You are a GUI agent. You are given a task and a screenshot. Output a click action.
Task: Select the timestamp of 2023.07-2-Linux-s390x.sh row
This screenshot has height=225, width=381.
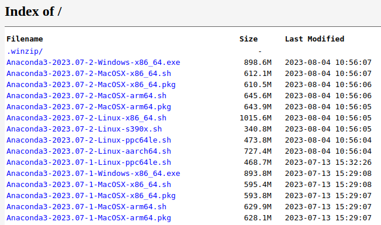[x=328, y=129]
